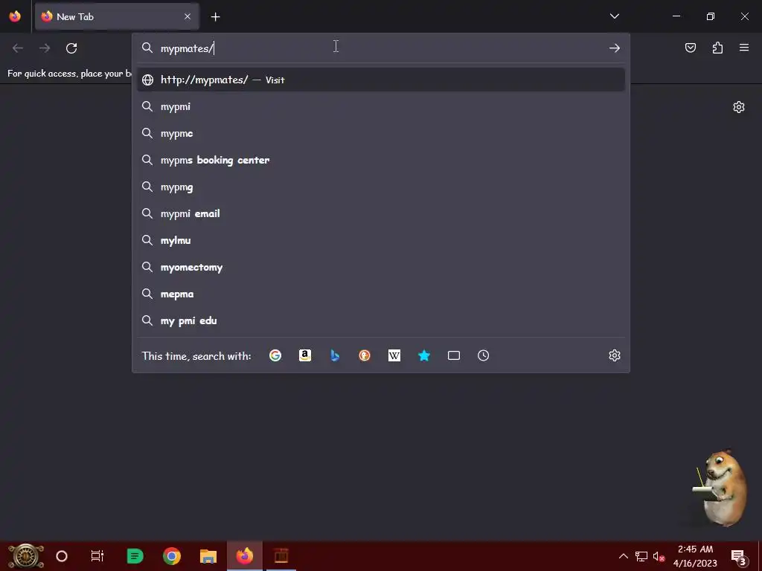Viewport: 762px width, 571px height.
Task: Show hidden system tray icons
Action: (x=623, y=556)
